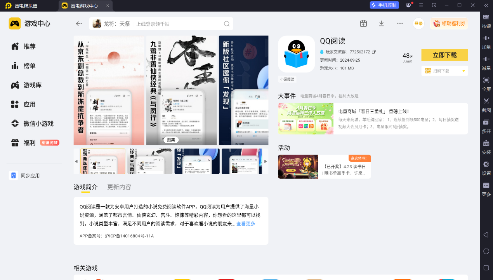Close the 雷电游戏中心 tab
Screen dimensions: 493x280
click(x=108, y=5)
